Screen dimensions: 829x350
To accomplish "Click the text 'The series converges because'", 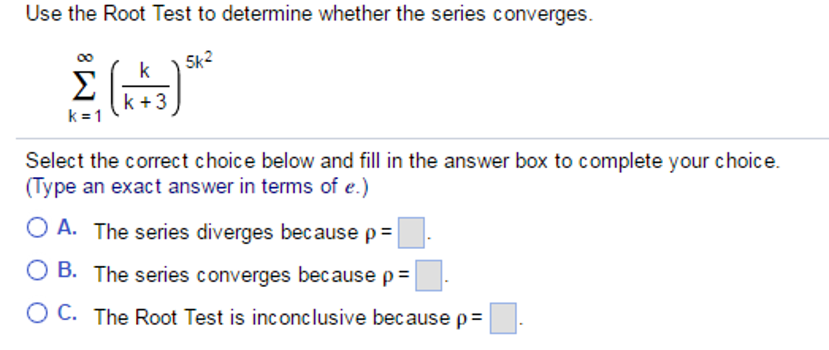I will pos(243,275).
